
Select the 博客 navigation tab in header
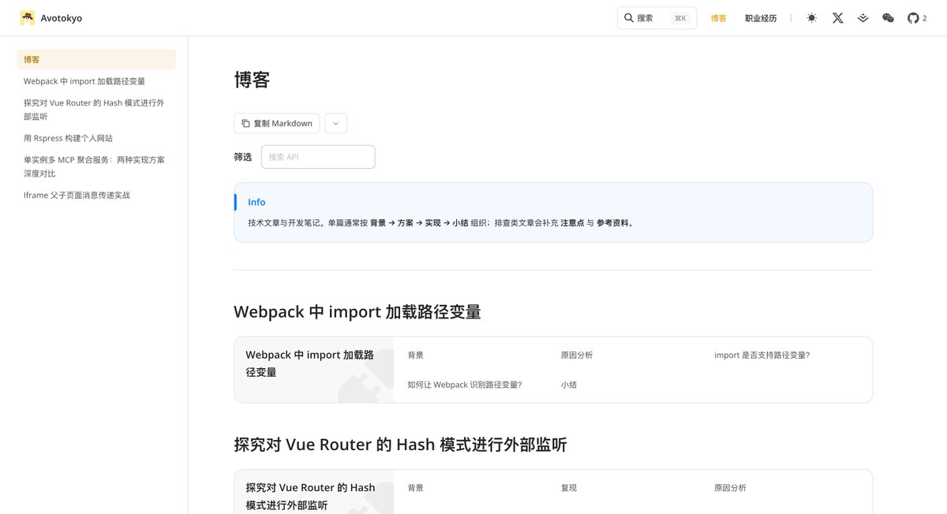[x=718, y=18]
